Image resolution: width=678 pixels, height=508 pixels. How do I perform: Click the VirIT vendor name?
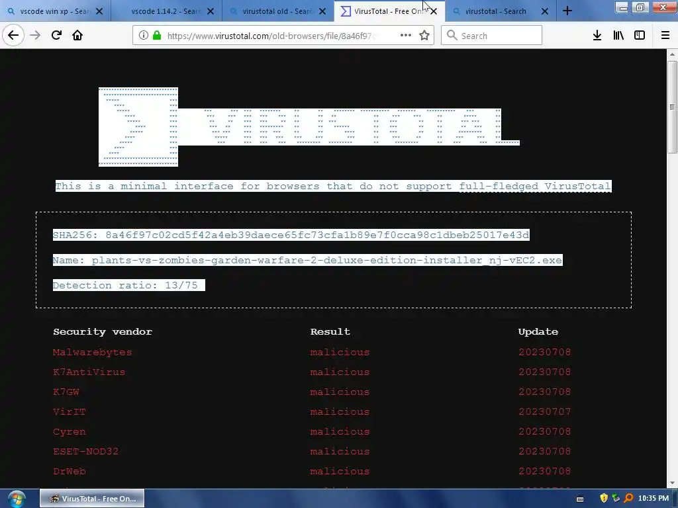69,411
